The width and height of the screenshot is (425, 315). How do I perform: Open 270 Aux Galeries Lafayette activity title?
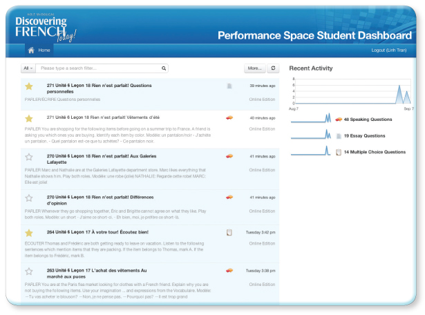tap(102, 159)
